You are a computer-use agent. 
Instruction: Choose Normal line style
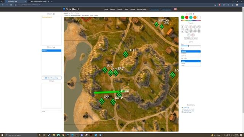191,51
